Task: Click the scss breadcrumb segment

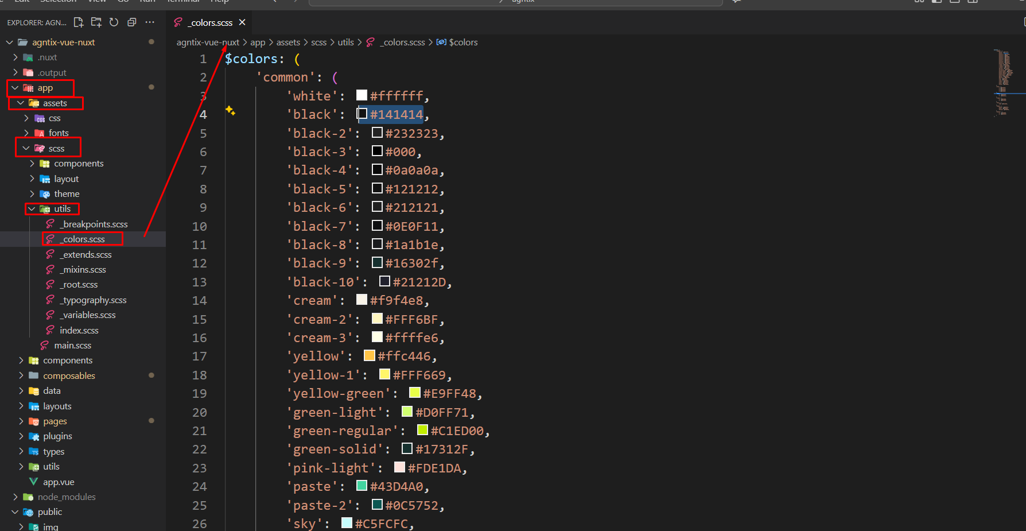Action: pos(318,42)
